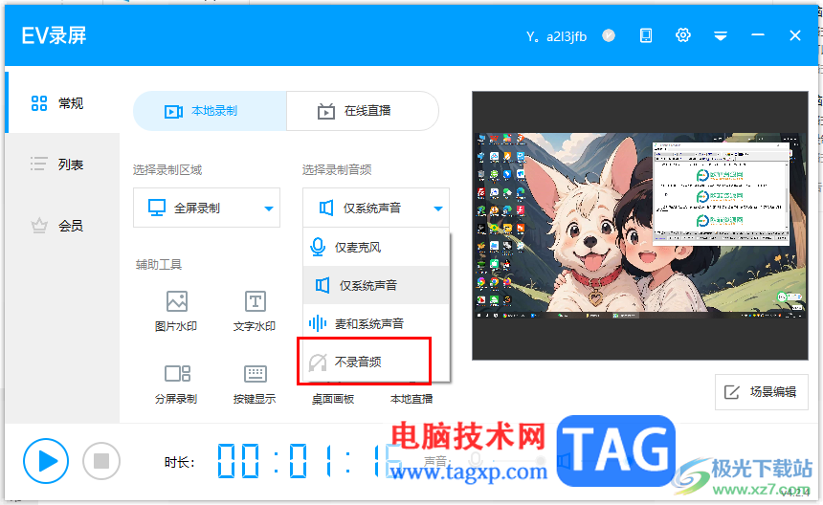Click the recording duration timer
Viewport: 823px width, 505px height.
[x=310, y=460]
